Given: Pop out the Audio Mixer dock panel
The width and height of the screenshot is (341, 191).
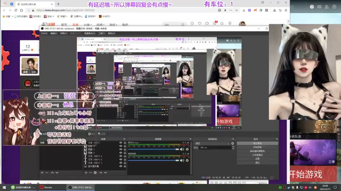Looking at the screenshot, I should click(x=190, y=139).
